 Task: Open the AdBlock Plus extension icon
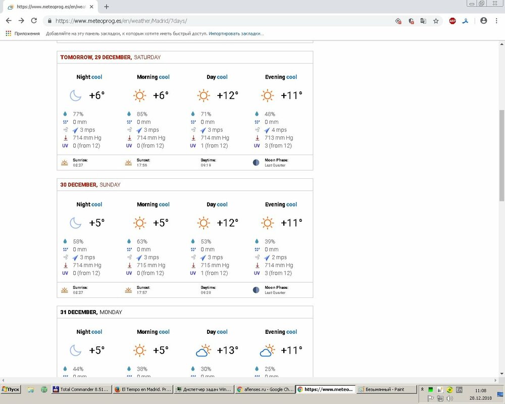point(452,21)
